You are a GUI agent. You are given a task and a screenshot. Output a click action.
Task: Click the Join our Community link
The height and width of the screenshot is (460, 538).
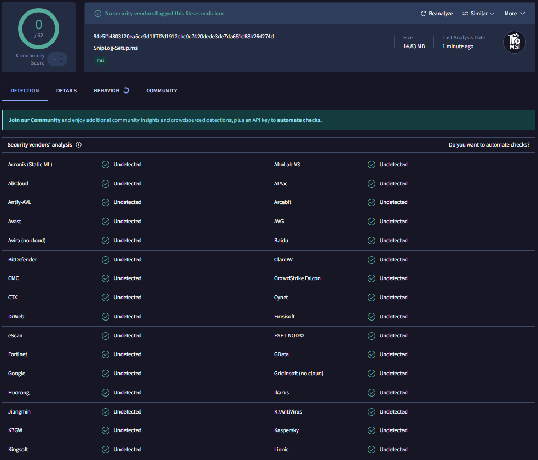click(34, 120)
